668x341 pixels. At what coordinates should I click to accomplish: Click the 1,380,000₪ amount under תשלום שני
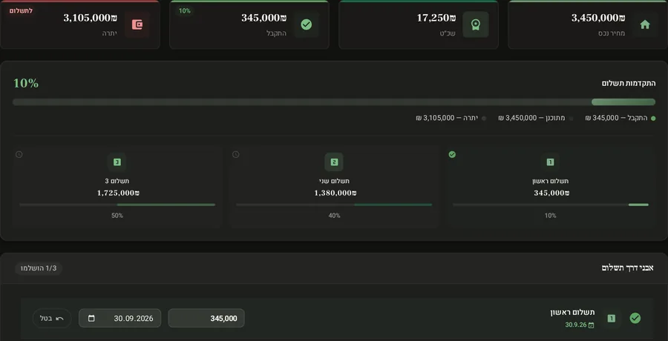pos(335,193)
